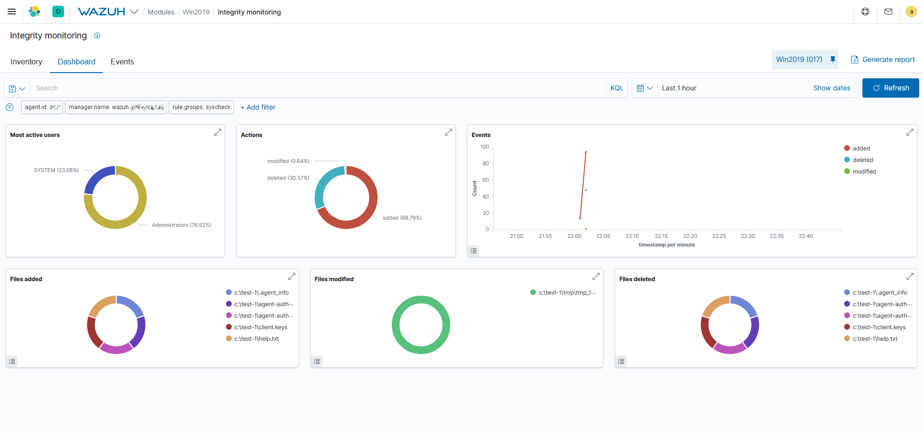The height and width of the screenshot is (433, 923).
Task: Click c:\test-1\tmp legend in Files modified
Action: [x=563, y=293]
